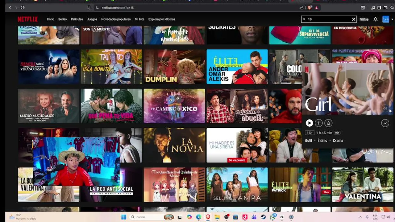Click the Netflix search input field
This screenshot has width=395, height=222.
pyautogui.click(x=329, y=19)
